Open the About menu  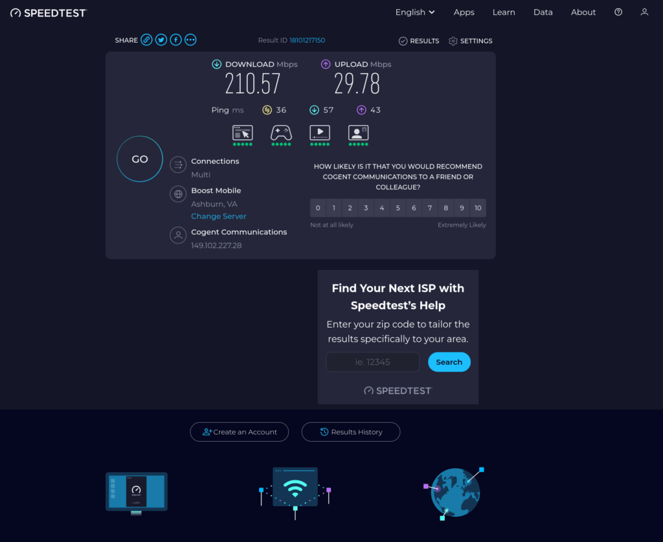[x=583, y=12]
